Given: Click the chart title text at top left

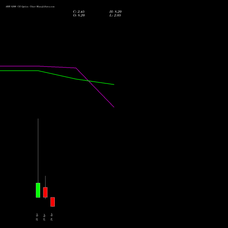Looking at the screenshot, I should (30, 7).
